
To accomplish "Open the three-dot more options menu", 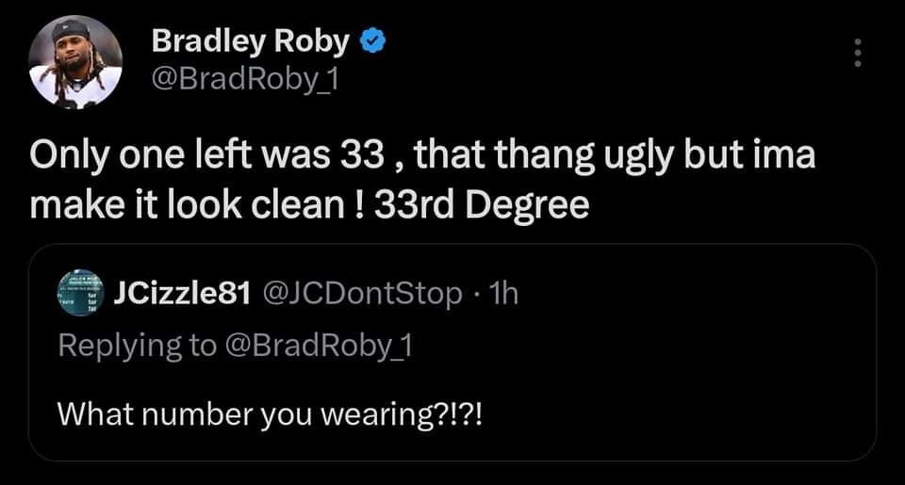I will click(857, 53).
